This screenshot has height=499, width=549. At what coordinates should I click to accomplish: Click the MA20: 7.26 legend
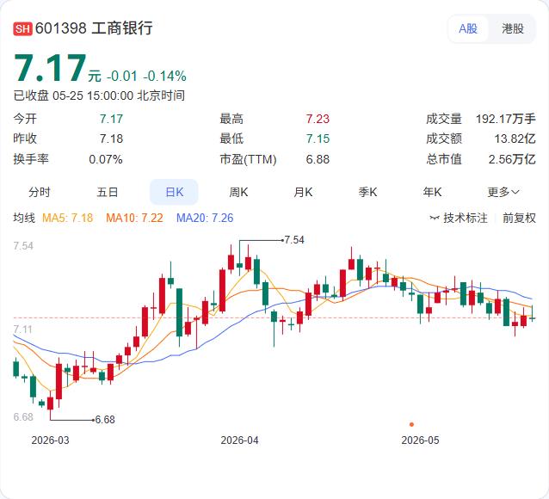coord(205,219)
